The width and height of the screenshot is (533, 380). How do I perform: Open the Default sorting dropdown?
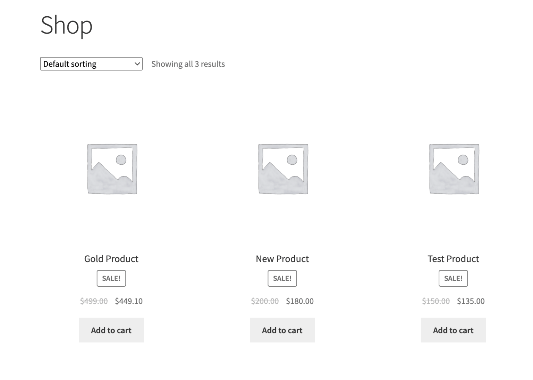(91, 64)
